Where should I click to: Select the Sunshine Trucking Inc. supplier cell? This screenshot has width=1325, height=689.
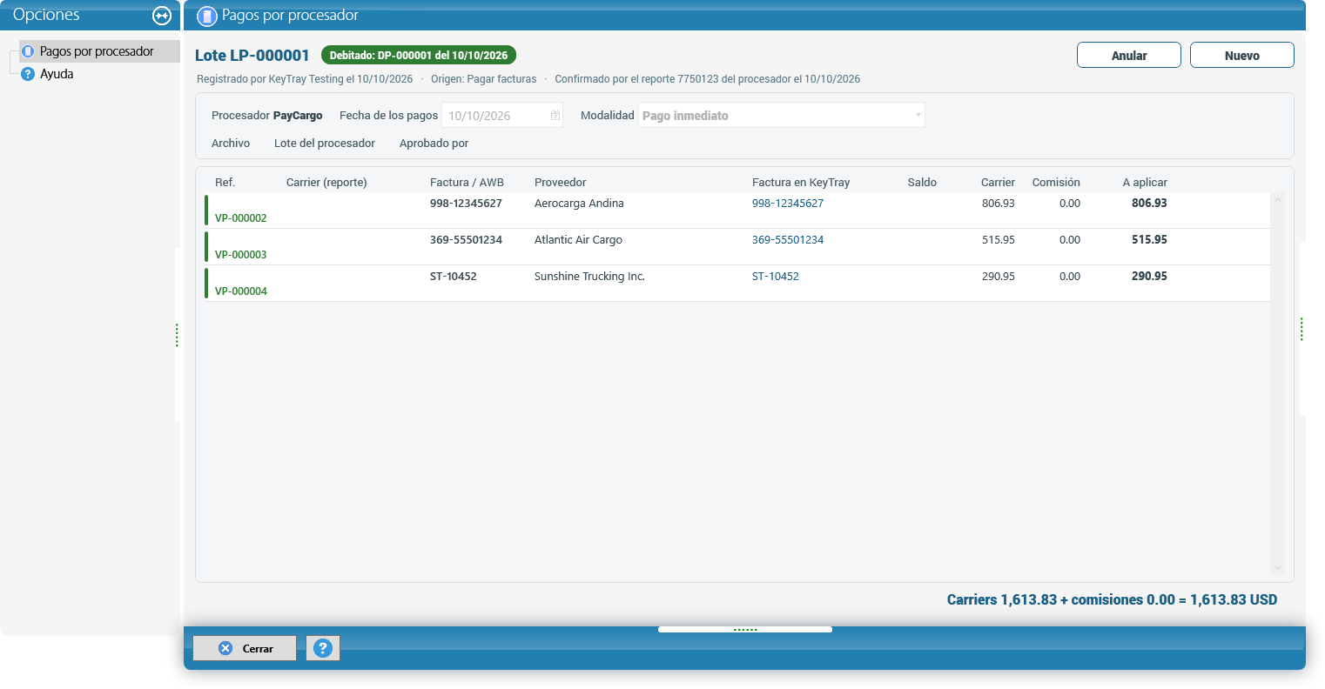(x=589, y=277)
